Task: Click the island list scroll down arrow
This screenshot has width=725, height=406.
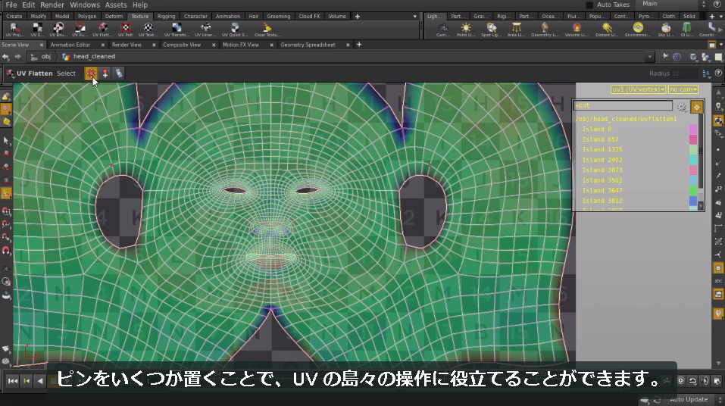Action: [701, 206]
